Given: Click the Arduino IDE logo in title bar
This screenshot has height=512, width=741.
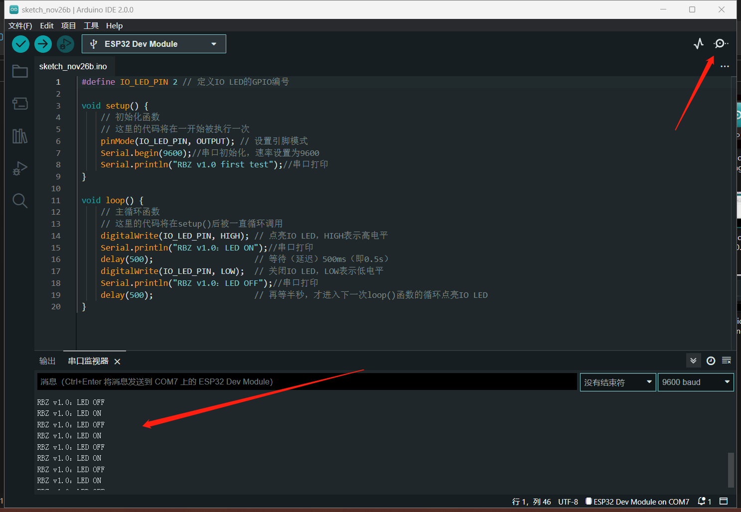Looking at the screenshot, I should coord(14,9).
